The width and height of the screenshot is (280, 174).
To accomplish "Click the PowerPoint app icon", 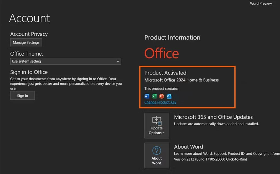I will pos(162,96).
